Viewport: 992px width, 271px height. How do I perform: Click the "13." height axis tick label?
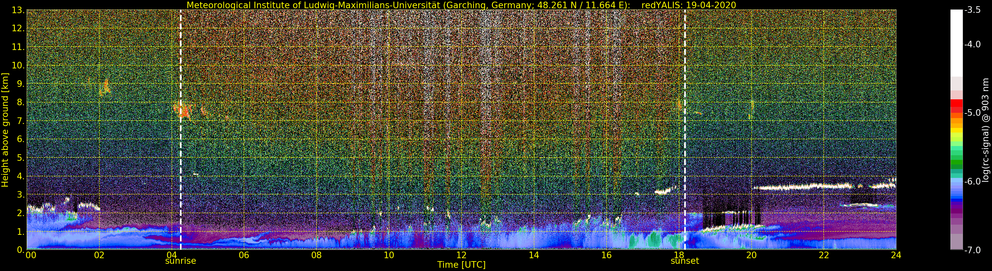[18, 10]
